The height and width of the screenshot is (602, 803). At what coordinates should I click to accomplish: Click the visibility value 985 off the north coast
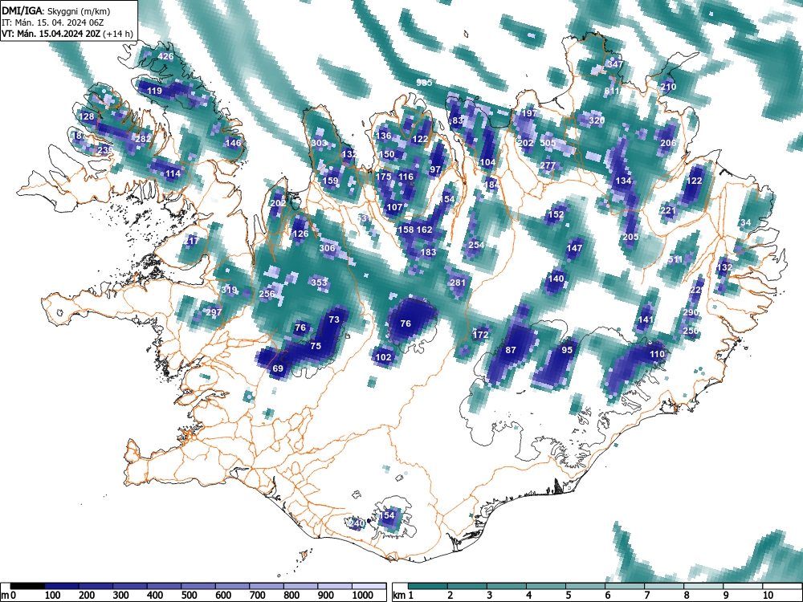pyautogui.click(x=424, y=83)
